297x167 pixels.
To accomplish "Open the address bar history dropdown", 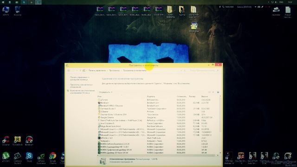I will point(181,71).
